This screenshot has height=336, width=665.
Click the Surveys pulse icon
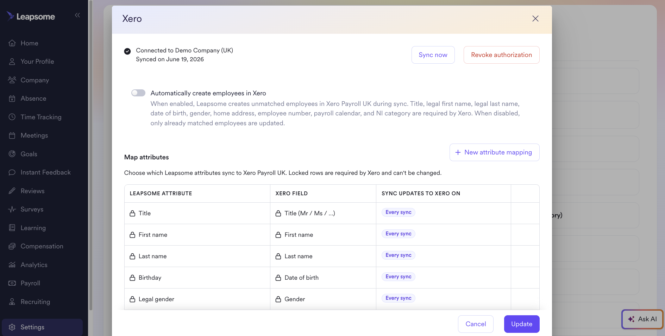[12, 209]
